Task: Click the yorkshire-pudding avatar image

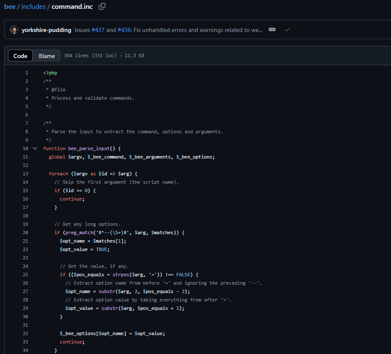Action: click(14, 30)
